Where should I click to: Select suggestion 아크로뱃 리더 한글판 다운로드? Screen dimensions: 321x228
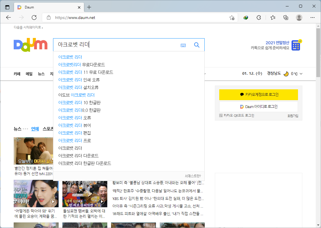click(x=85, y=163)
